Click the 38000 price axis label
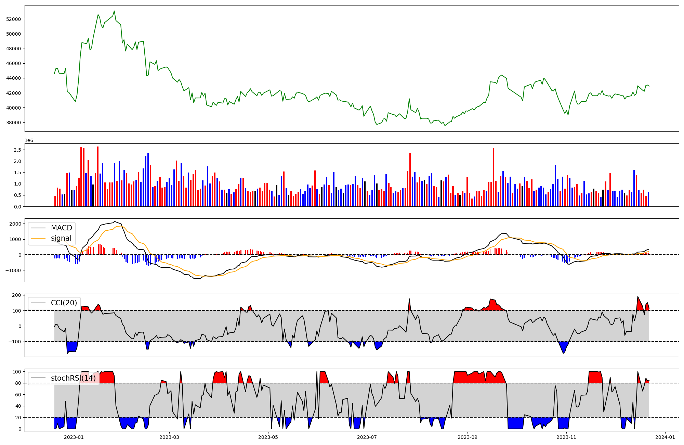The width and height of the screenshot is (684, 445). point(14,123)
